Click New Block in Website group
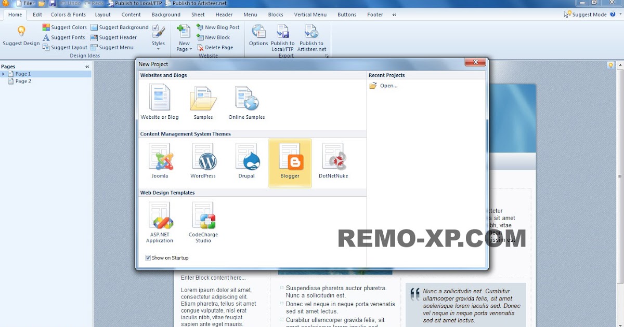The height and width of the screenshot is (327, 624). pos(213,37)
